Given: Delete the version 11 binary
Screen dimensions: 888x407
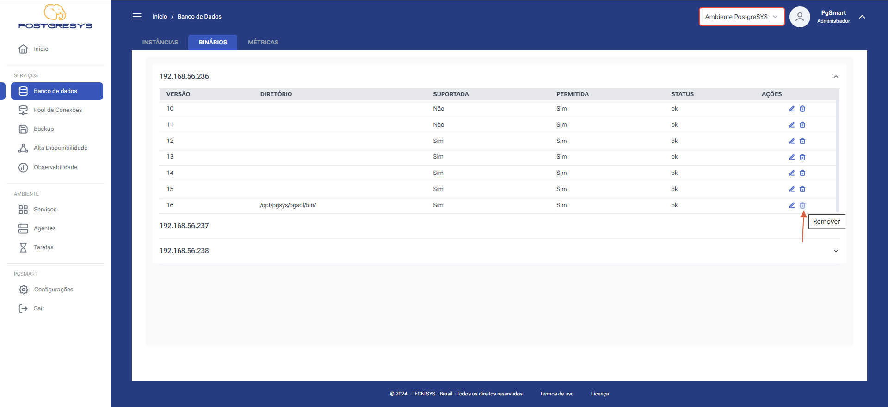Looking at the screenshot, I should (x=802, y=125).
